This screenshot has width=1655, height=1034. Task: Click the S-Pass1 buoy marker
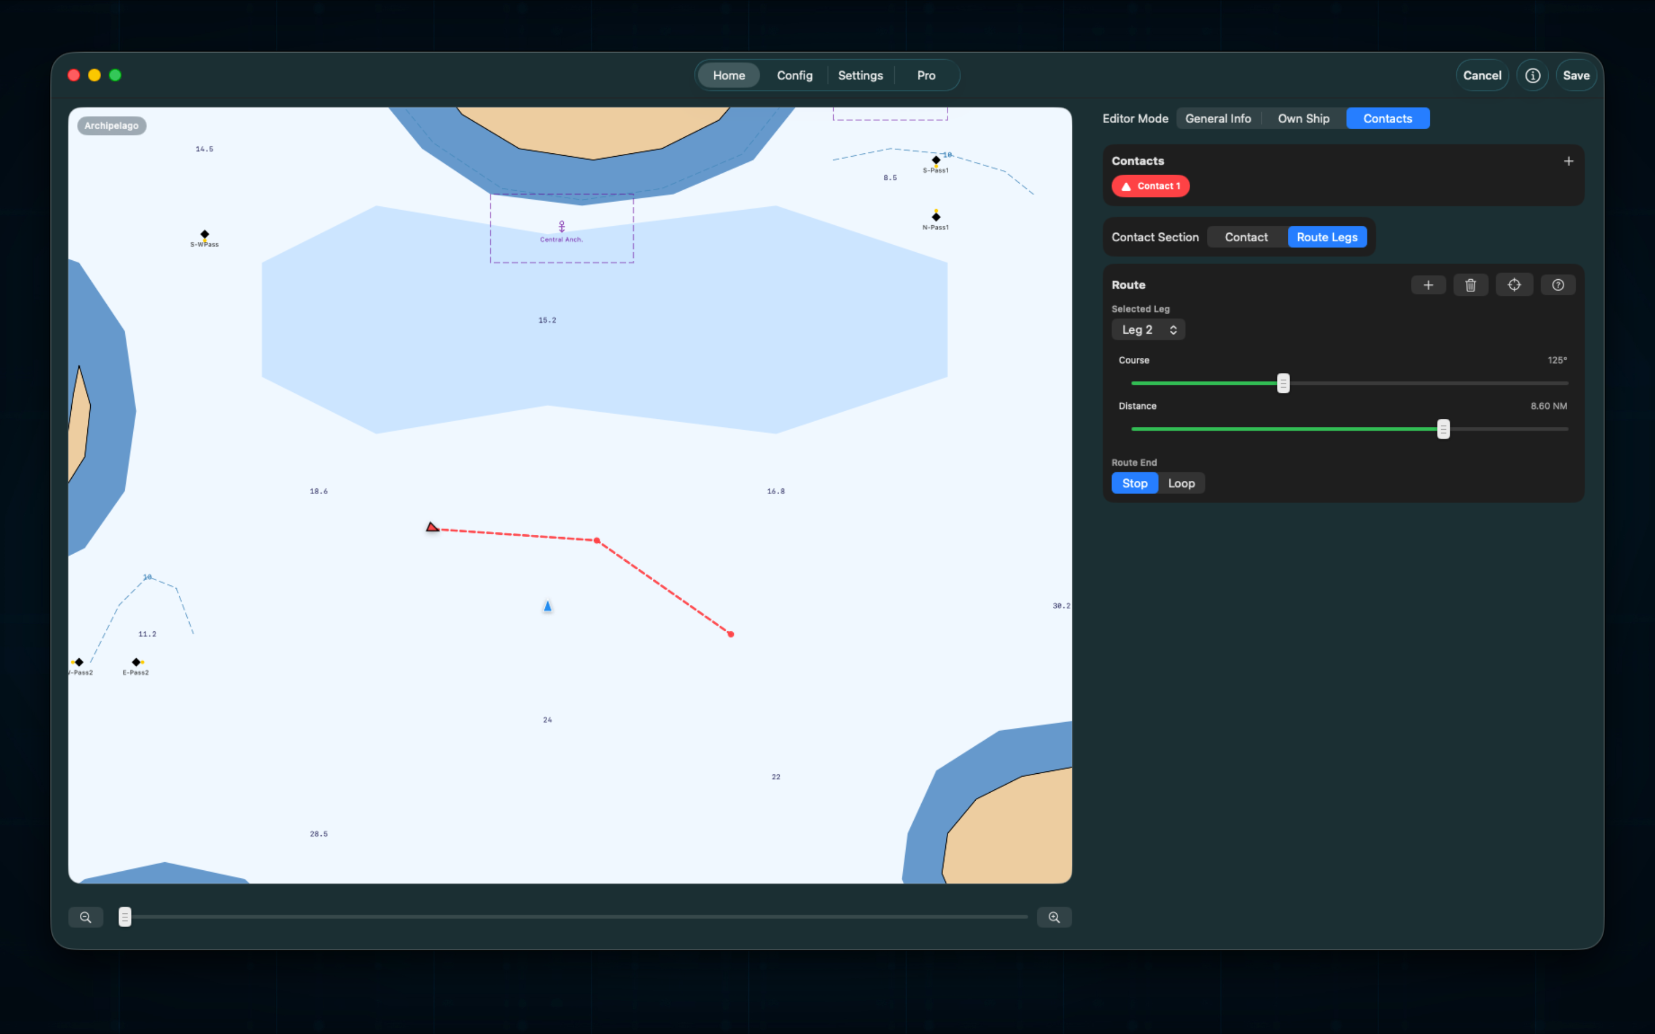(x=936, y=160)
